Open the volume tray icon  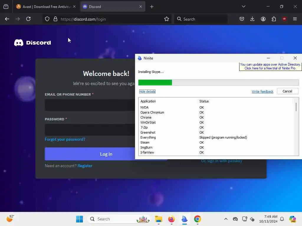coord(252,219)
